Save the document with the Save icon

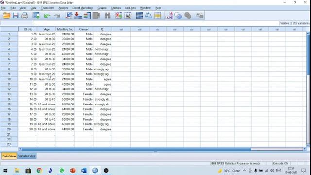[16, 16]
